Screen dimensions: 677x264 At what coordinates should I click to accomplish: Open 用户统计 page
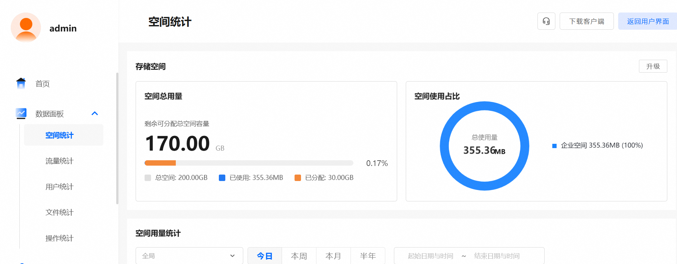coord(60,187)
